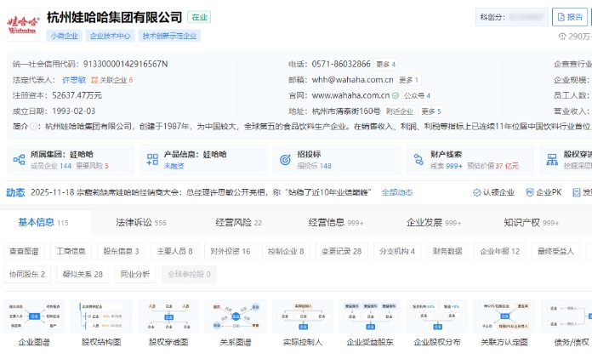Select the 变更记录 28 sub-tab
The width and height of the screenshot is (592, 359).
(x=342, y=251)
